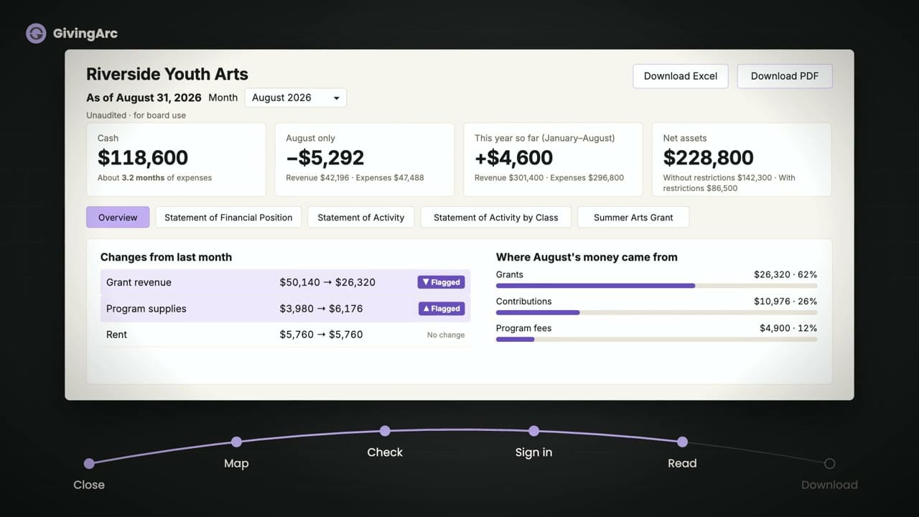The width and height of the screenshot is (919, 517).
Task: Click the "Changes from last month" heading
Action: [x=166, y=257]
